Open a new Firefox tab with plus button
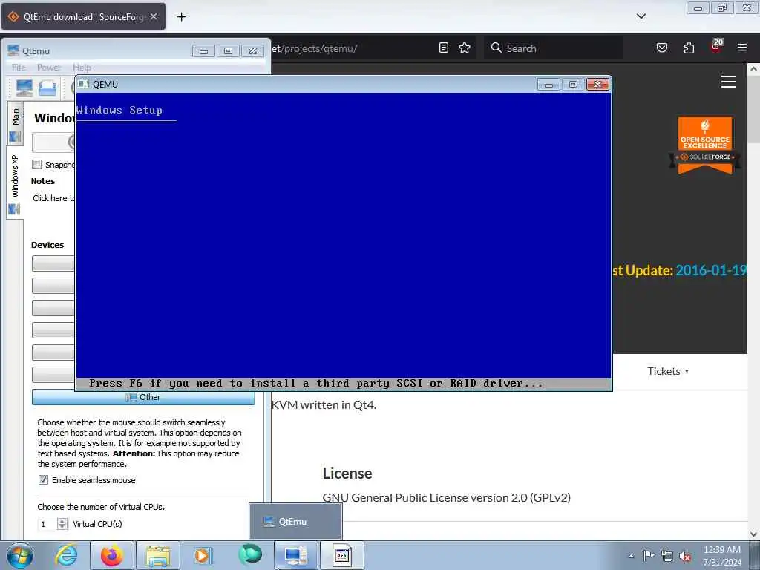The height and width of the screenshot is (570, 760). [x=181, y=17]
